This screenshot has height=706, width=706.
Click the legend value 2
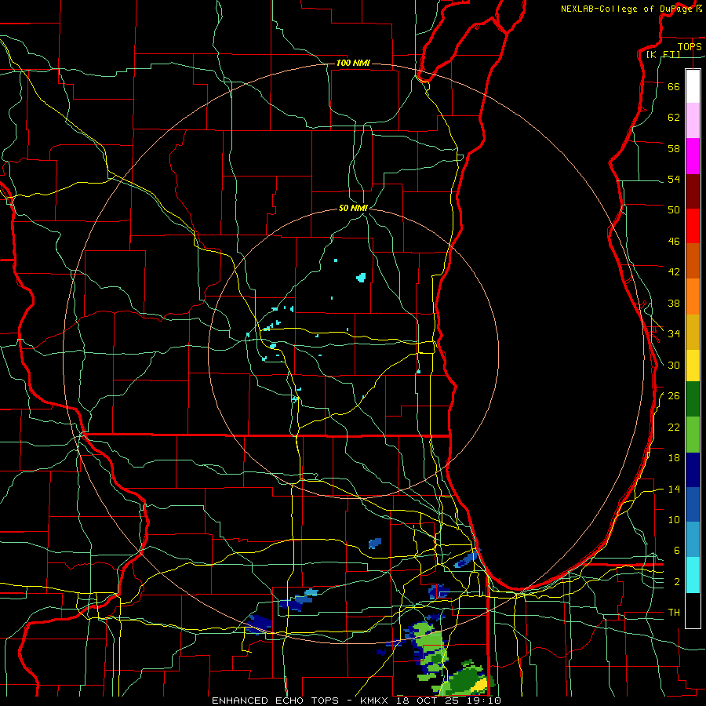coord(677,582)
